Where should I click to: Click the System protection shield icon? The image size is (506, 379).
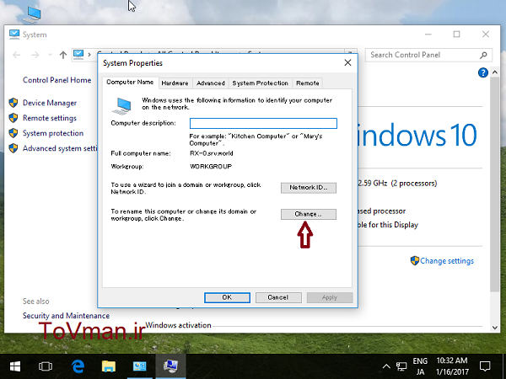point(13,133)
